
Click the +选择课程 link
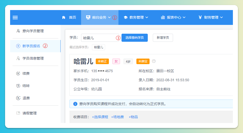(100, 117)
